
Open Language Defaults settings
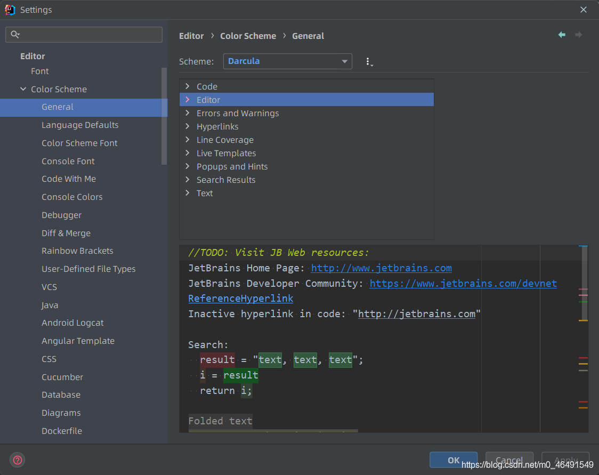pos(80,125)
